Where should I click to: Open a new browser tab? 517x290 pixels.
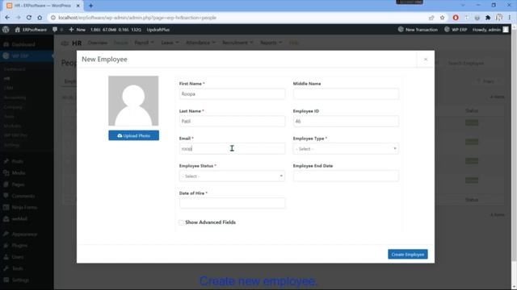(x=90, y=6)
